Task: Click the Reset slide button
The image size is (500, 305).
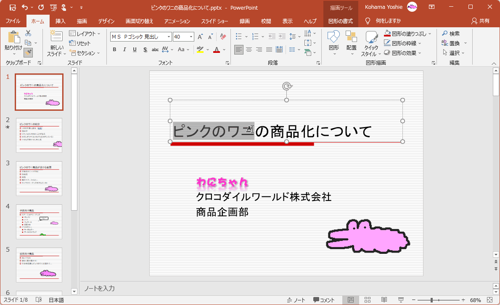Action: click(x=80, y=43)
